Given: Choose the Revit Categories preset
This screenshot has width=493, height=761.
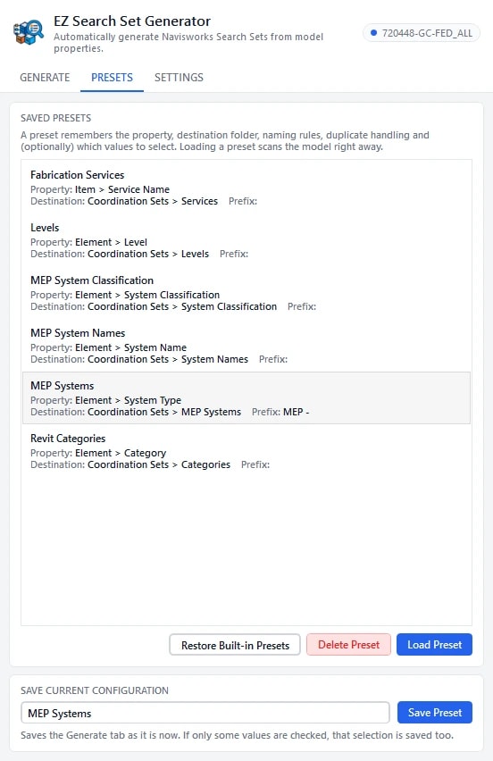Looking at the screenshot, I should (246, 451).
